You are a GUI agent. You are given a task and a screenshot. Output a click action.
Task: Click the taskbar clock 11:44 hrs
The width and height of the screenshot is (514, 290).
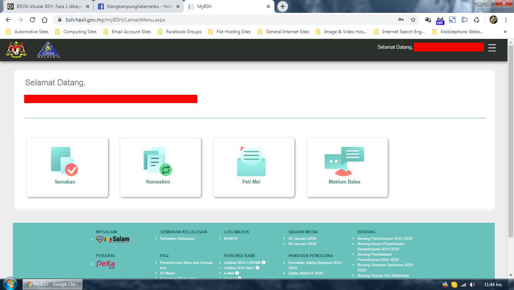493,285
